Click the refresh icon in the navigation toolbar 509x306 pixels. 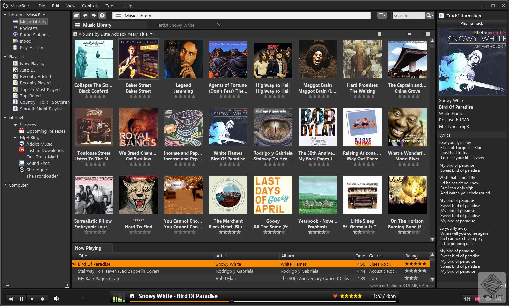(x=102, y=15)
